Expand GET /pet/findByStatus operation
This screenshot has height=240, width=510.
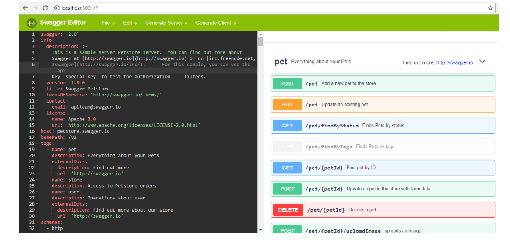click(383, 126)
